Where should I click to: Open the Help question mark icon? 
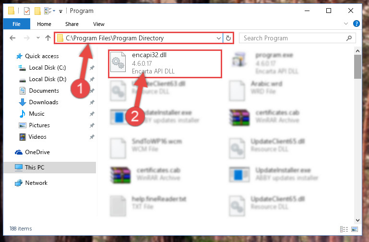[357, 24]
